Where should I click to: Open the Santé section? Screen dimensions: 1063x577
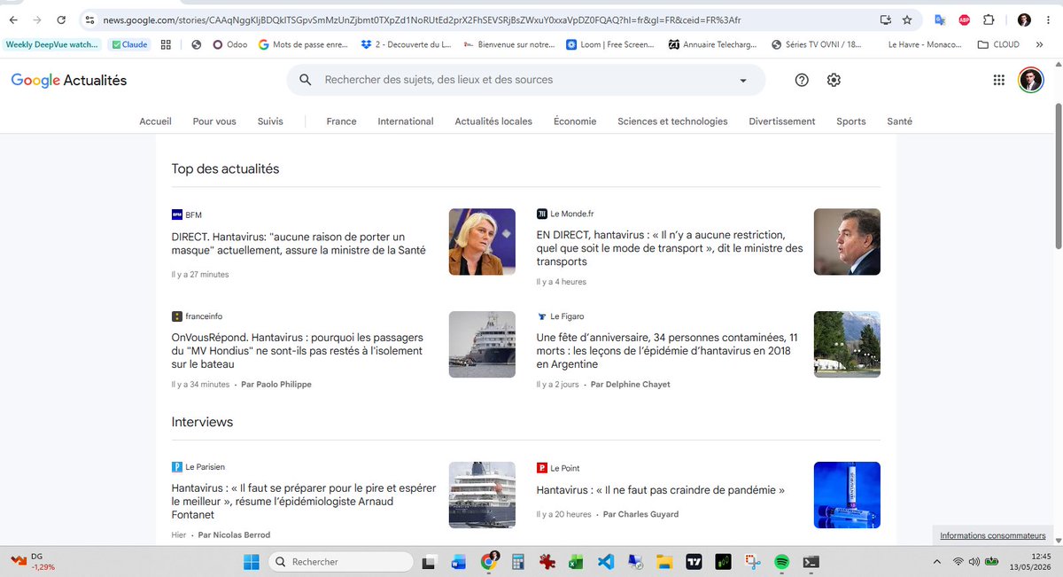point(899,121)
